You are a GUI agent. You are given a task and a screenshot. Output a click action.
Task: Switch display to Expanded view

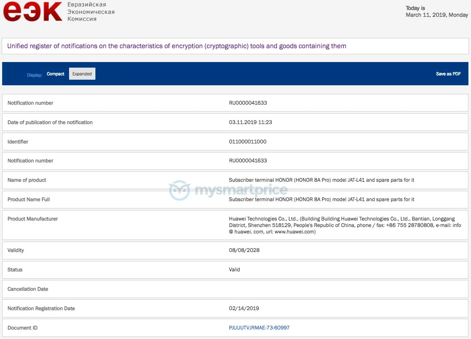tap(82, 74)
